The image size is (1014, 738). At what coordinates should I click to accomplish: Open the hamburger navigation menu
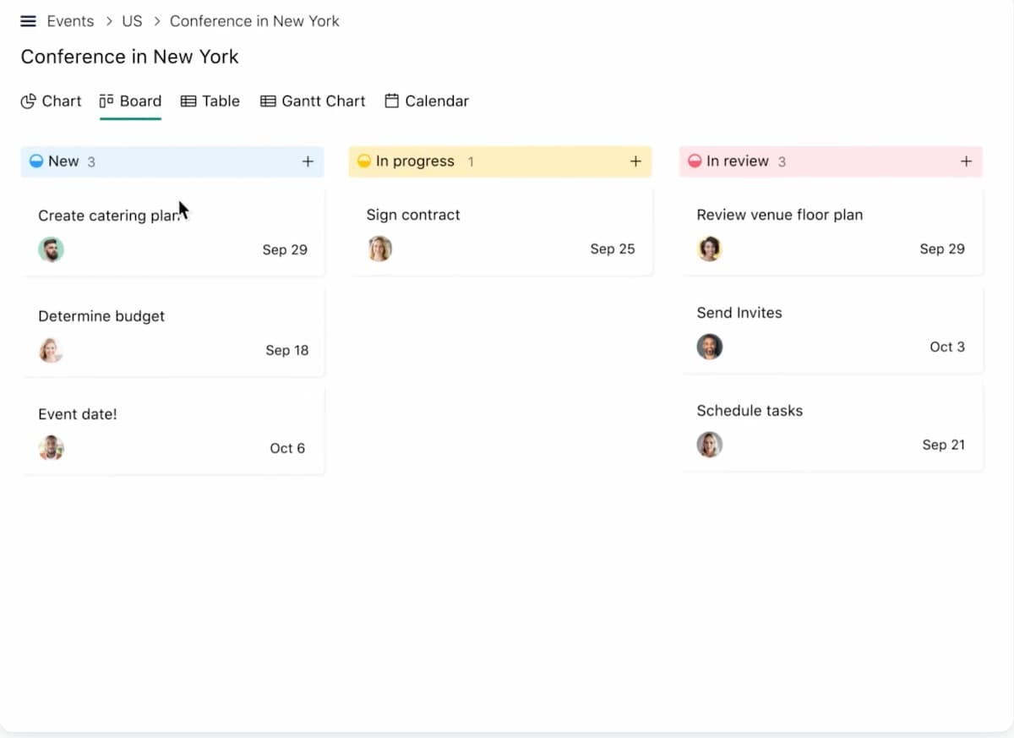[28, 20]
